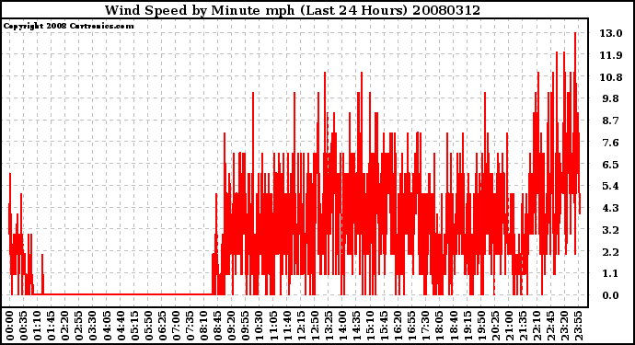This screenshot has width=635, height=345.
Task: Click the 08:45 time label
Action: (x=217, y=326)
